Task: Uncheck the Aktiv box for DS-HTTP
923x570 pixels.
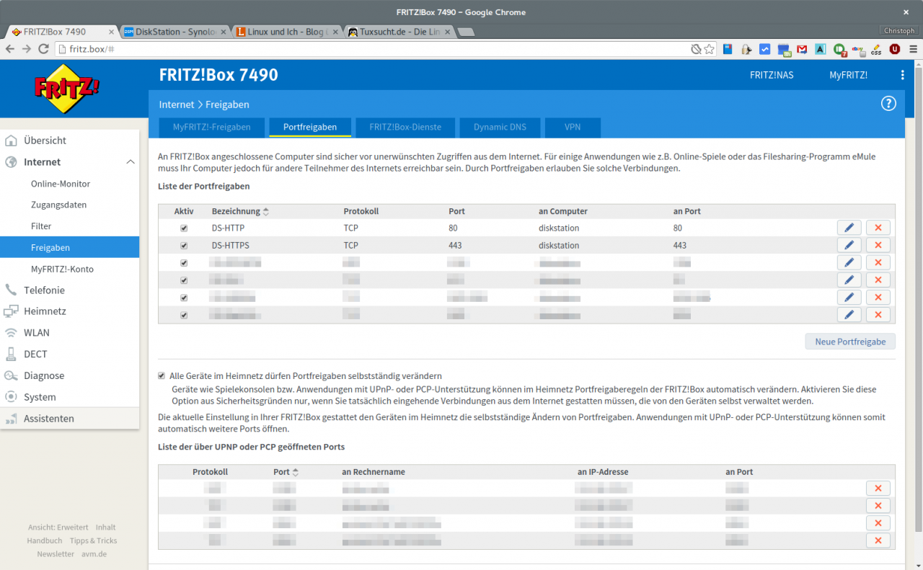Action: (184, 228)
